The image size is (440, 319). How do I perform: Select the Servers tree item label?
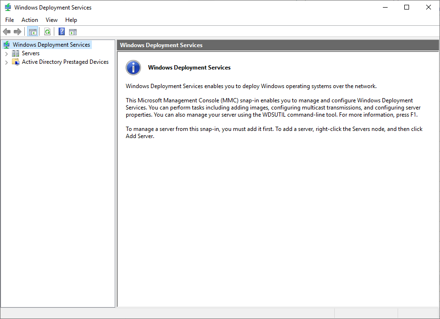point(30,53)
